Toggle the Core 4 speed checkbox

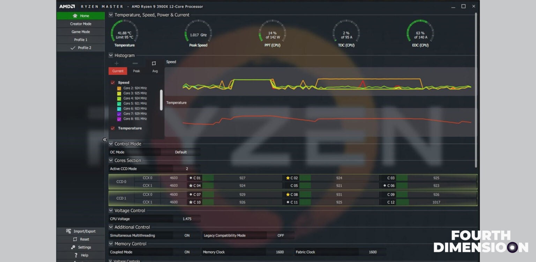click(119, 98)
